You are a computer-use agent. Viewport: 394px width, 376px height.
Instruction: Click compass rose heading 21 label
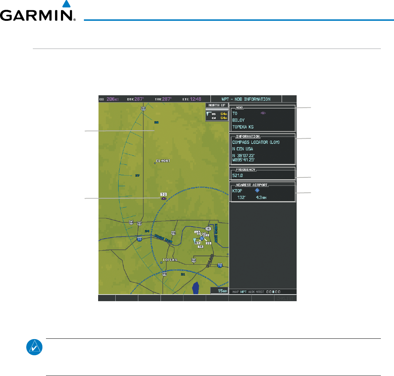pos(183,275)
